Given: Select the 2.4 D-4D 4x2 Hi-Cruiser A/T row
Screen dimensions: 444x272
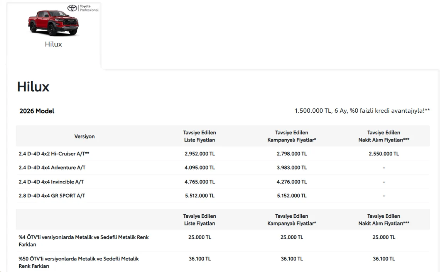Looking at the screenshot, I should [223, 154].
